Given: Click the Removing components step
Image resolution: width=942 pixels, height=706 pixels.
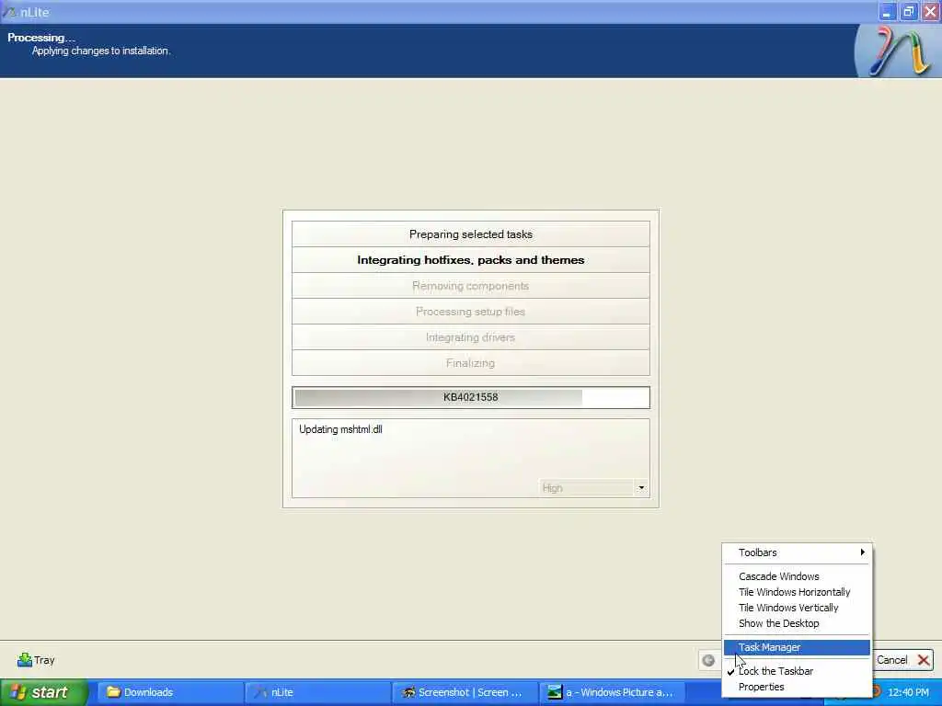Looking at the screenshot, I should [x=470, y=286].
